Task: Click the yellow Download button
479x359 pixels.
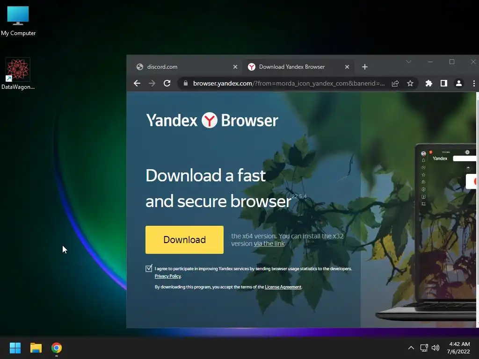Action: tap(184, 240)
